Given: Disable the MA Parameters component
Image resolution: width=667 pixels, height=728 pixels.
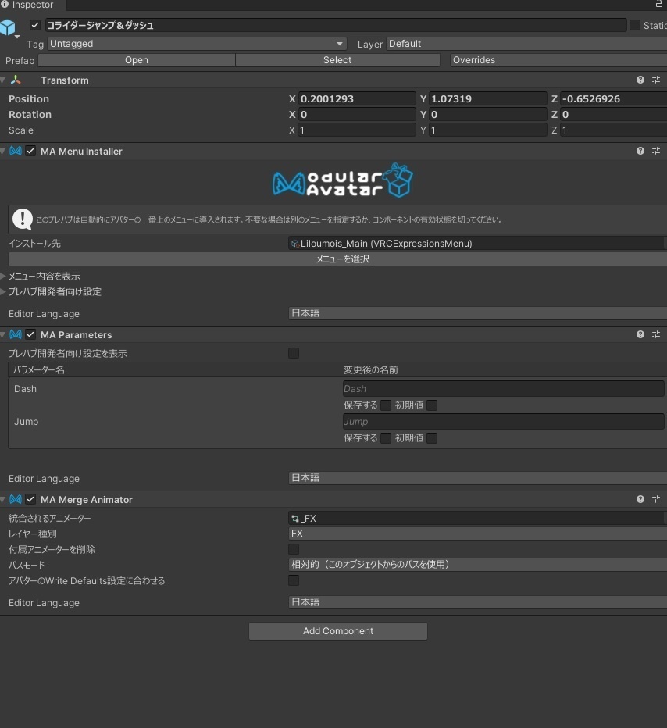Looking at the screenshot, I should 30,334.
